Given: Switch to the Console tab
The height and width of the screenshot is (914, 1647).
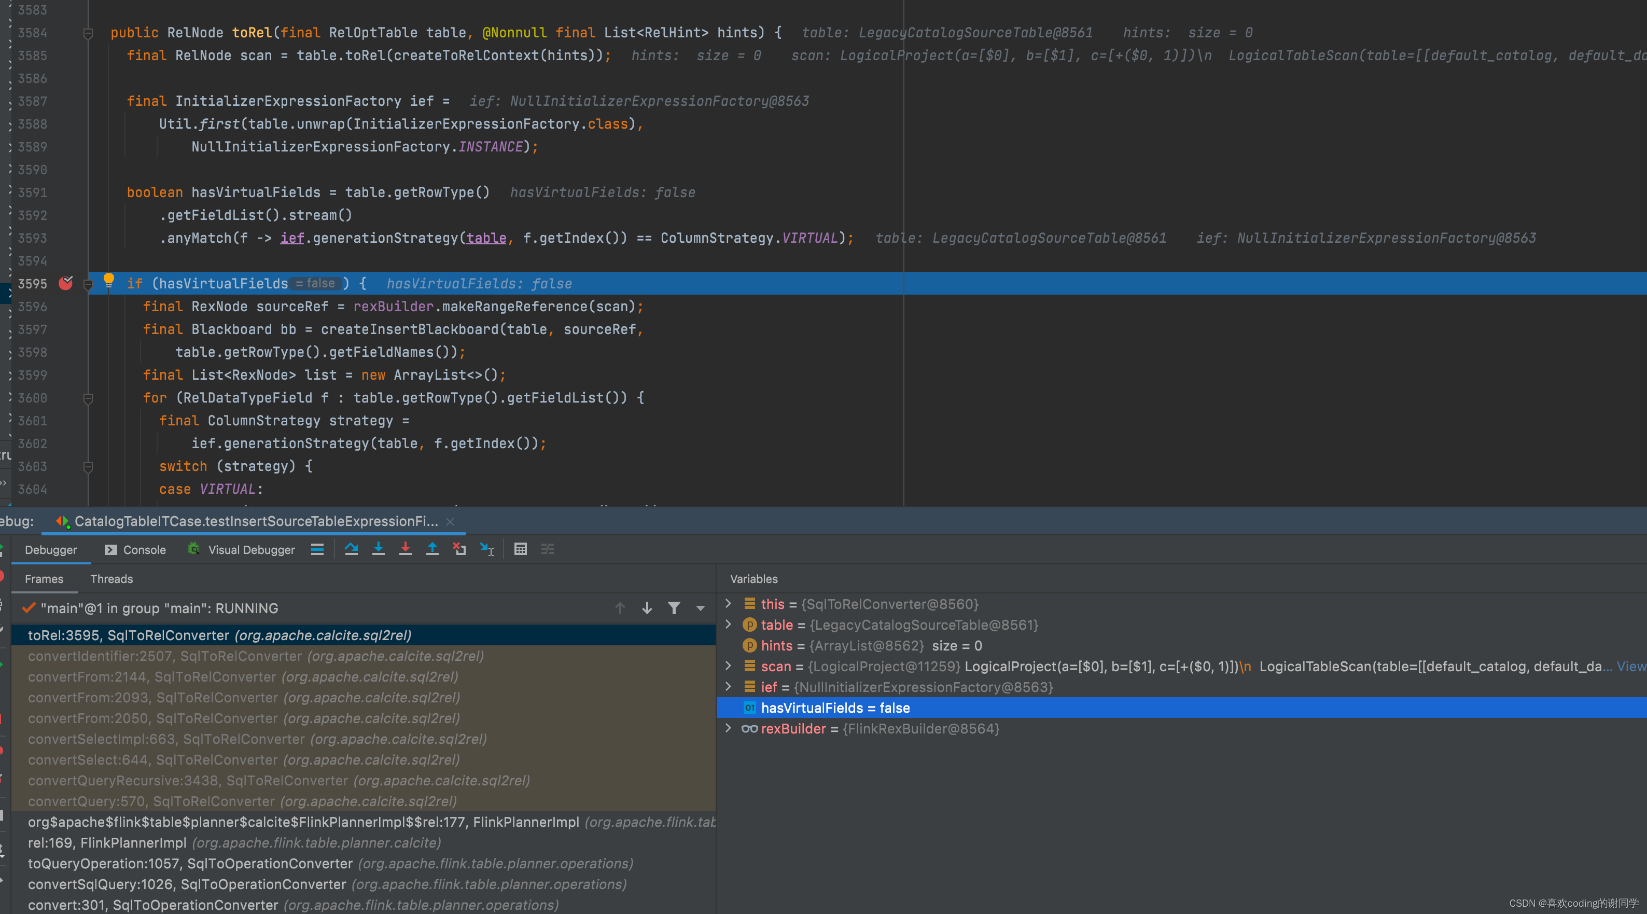Looking at the screenshot, I should click(x=135, y=549).
